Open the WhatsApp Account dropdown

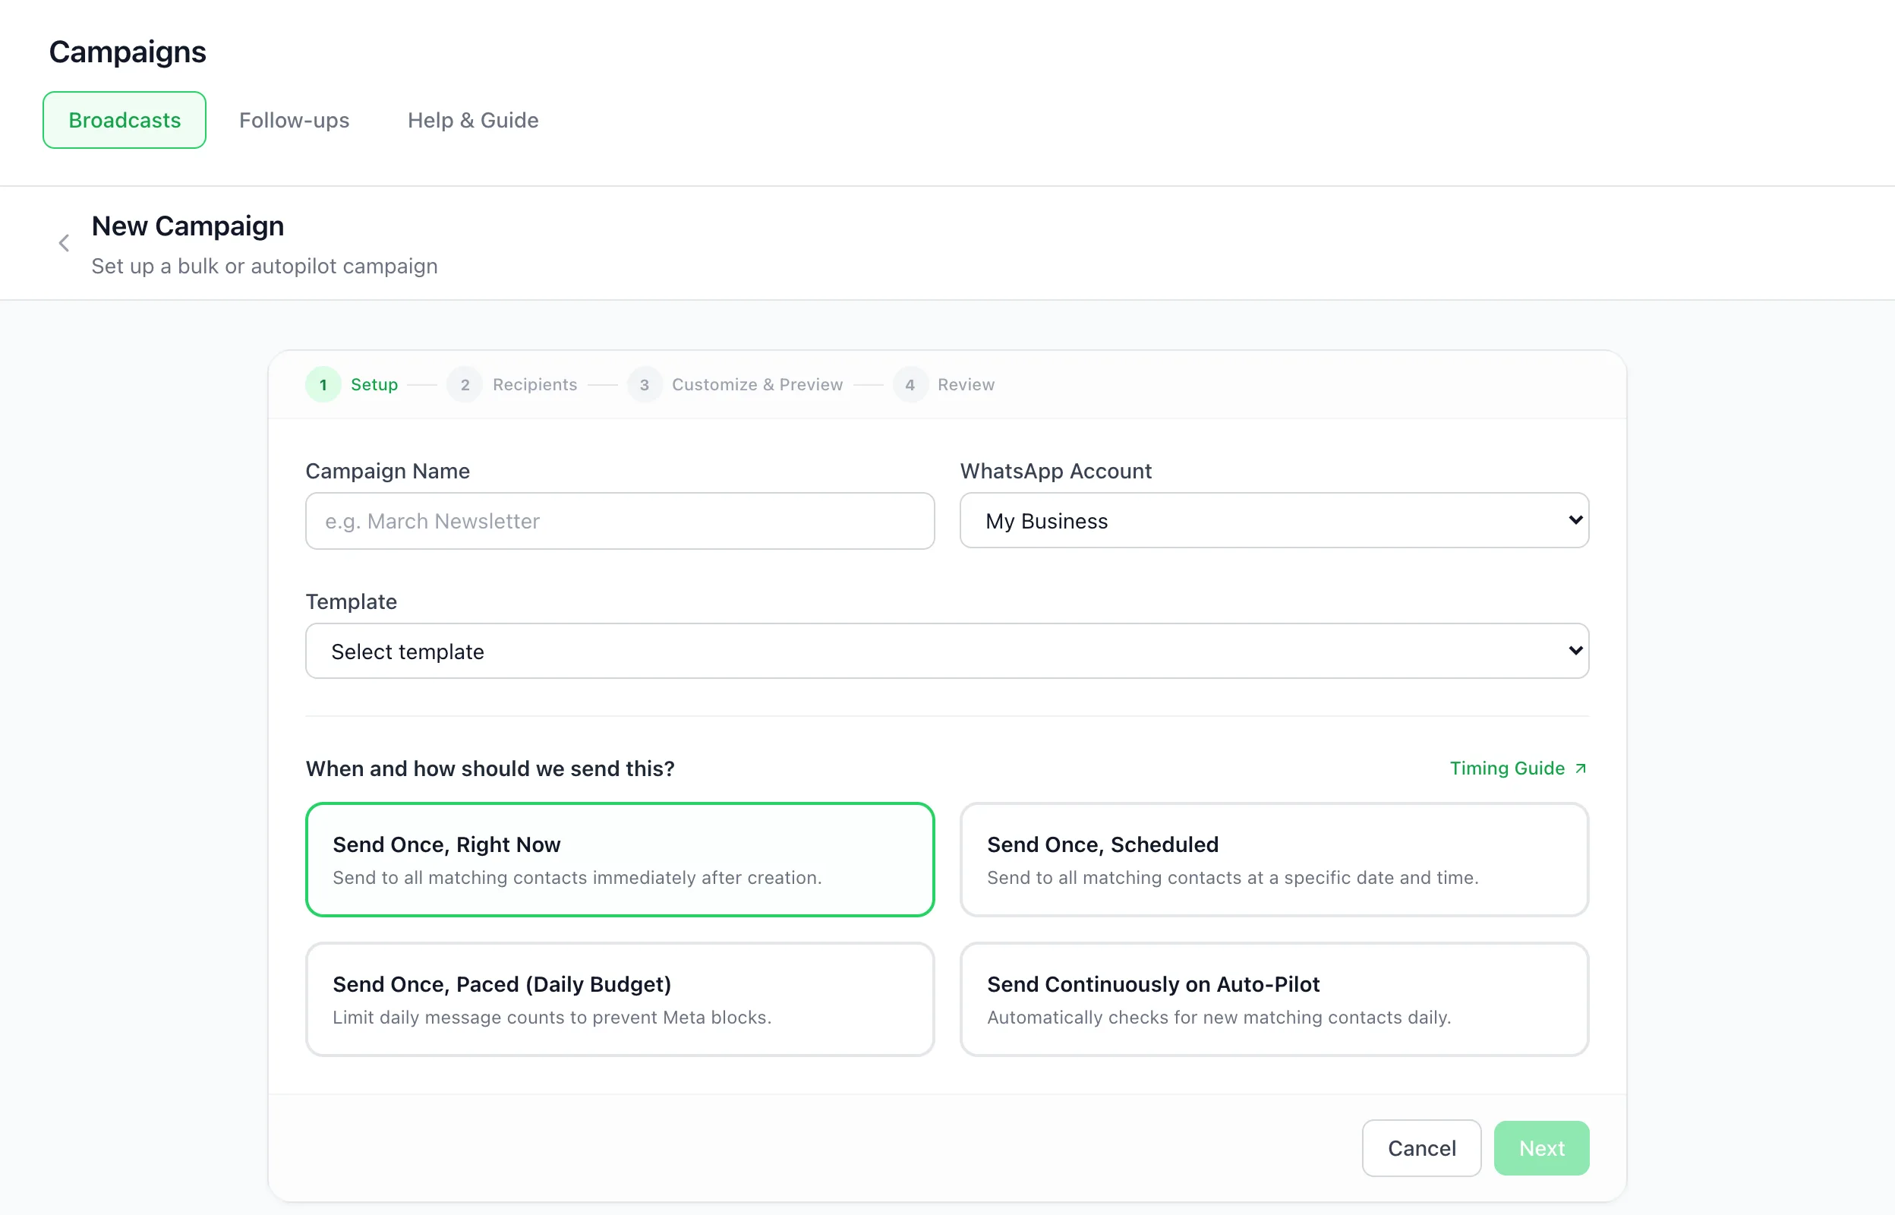point(1275,521)
